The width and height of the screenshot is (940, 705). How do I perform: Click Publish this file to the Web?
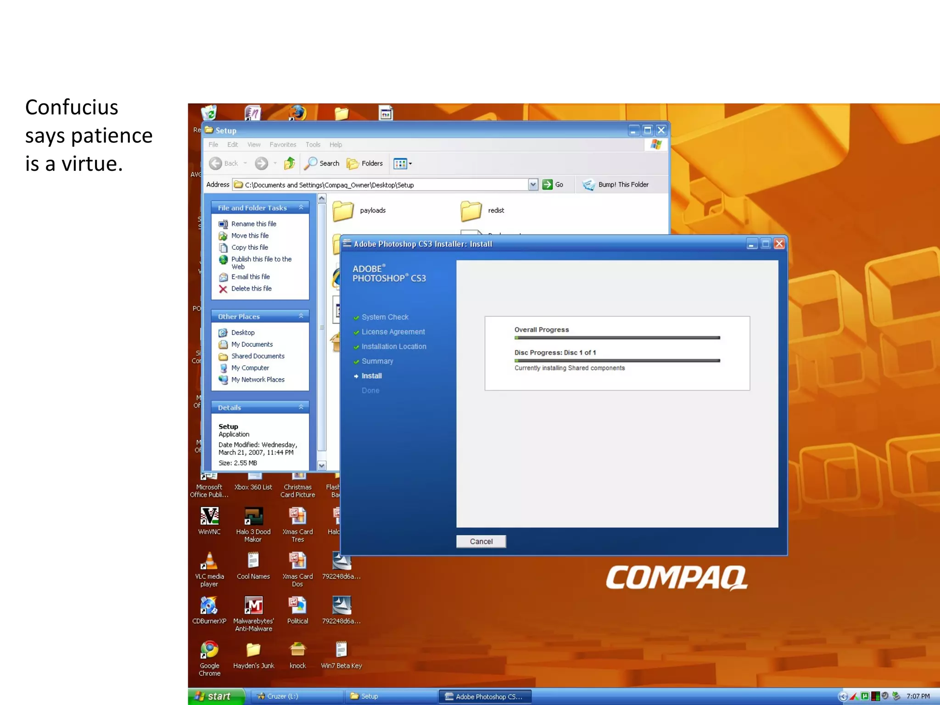(x=262, y=263)
